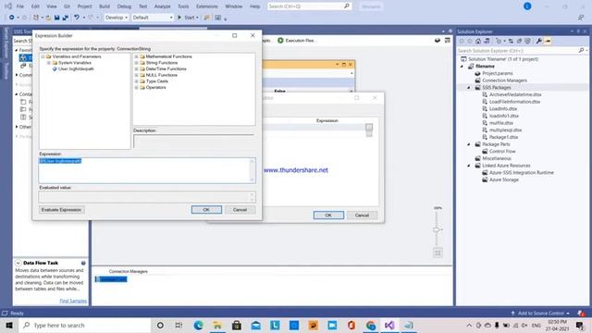The height and width of the screenshot is (333, 592).
Task: Open the File menu
Action: click(20, 6)
